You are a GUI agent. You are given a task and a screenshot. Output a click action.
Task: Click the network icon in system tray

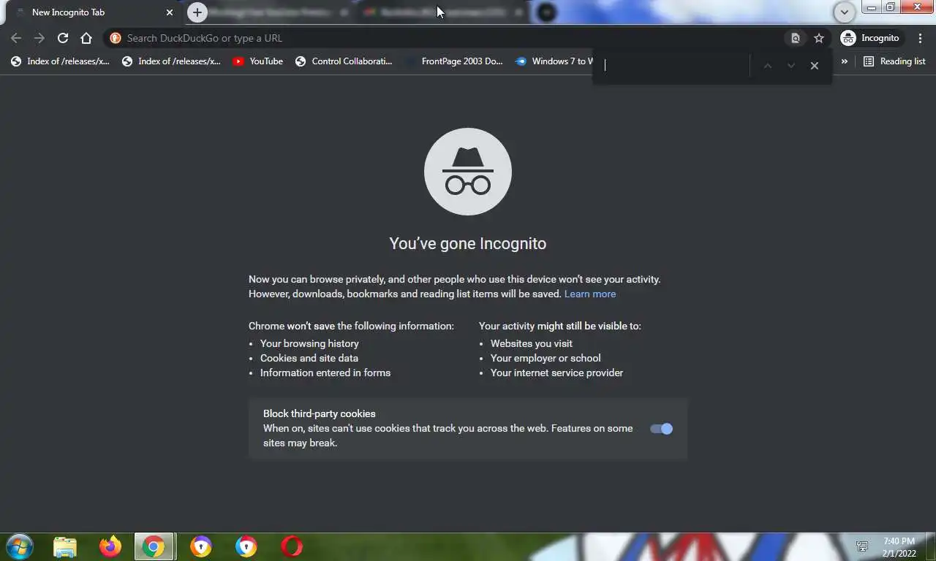(862, 546)
